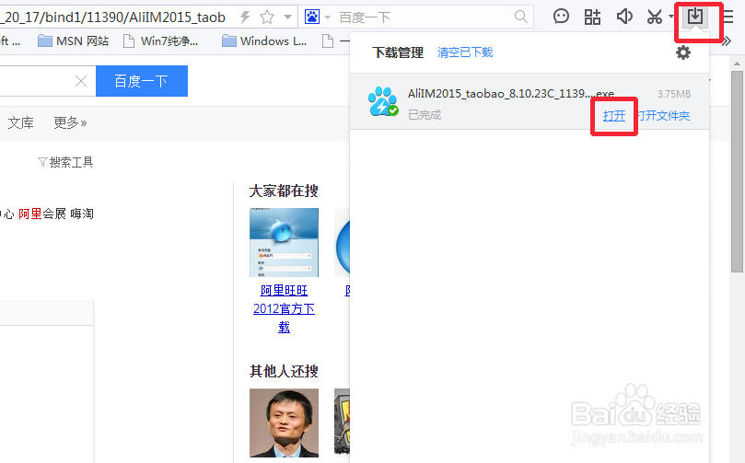Open the apps grid icon in toolbar
The width and height of the screenshot is (745, 463).
[592, 17]
